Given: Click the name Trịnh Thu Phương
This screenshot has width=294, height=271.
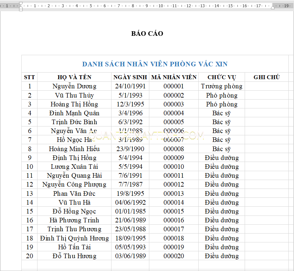Looking at the screenshot, I should point(74,229).
